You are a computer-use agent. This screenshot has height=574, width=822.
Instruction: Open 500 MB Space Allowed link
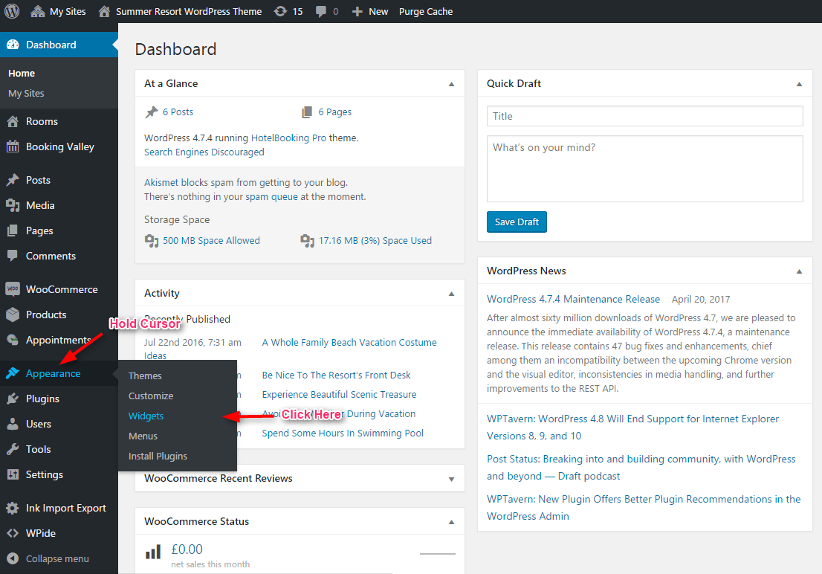tap(211, 240)
